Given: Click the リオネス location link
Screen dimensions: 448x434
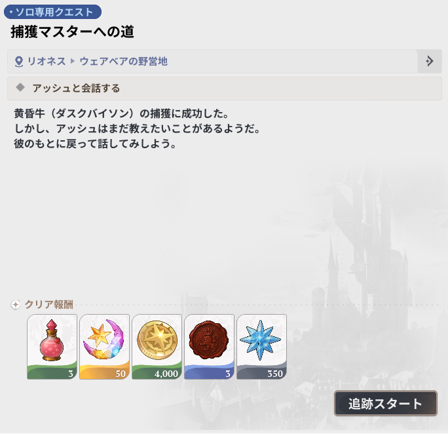Looking at the screenshot, I should (47, 61).
